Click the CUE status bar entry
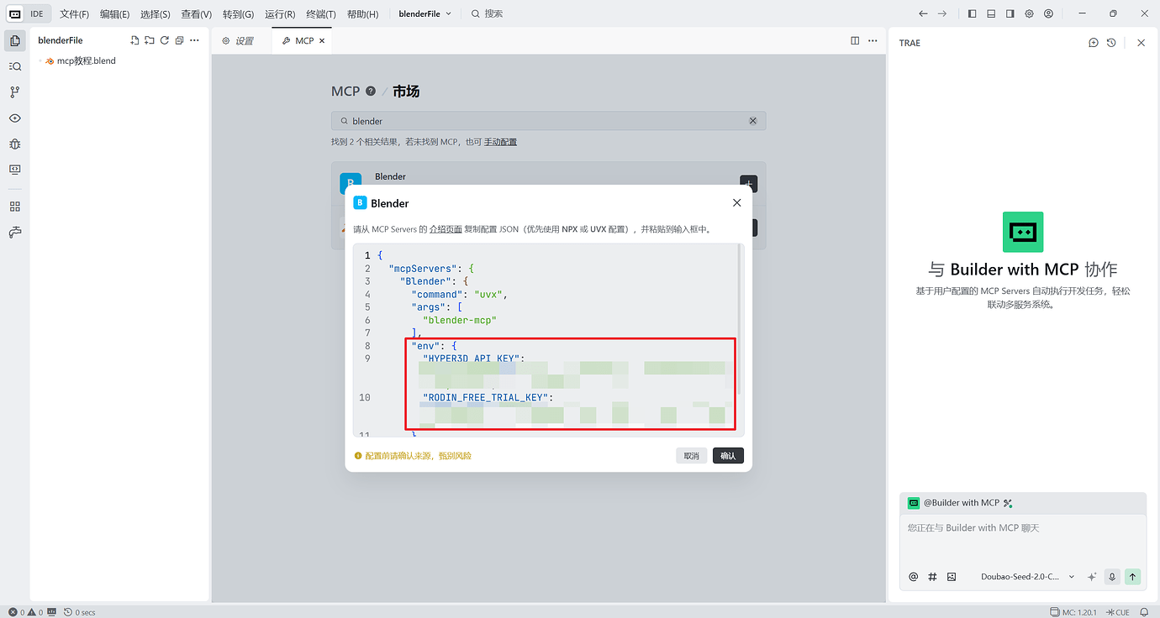The image size is (1160, 618). tap(1118, 612)
